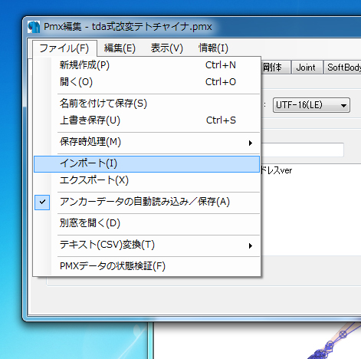Select エクスポート(X) menu item
Viewport: 361px width, 359px height.
click(146, 180)
